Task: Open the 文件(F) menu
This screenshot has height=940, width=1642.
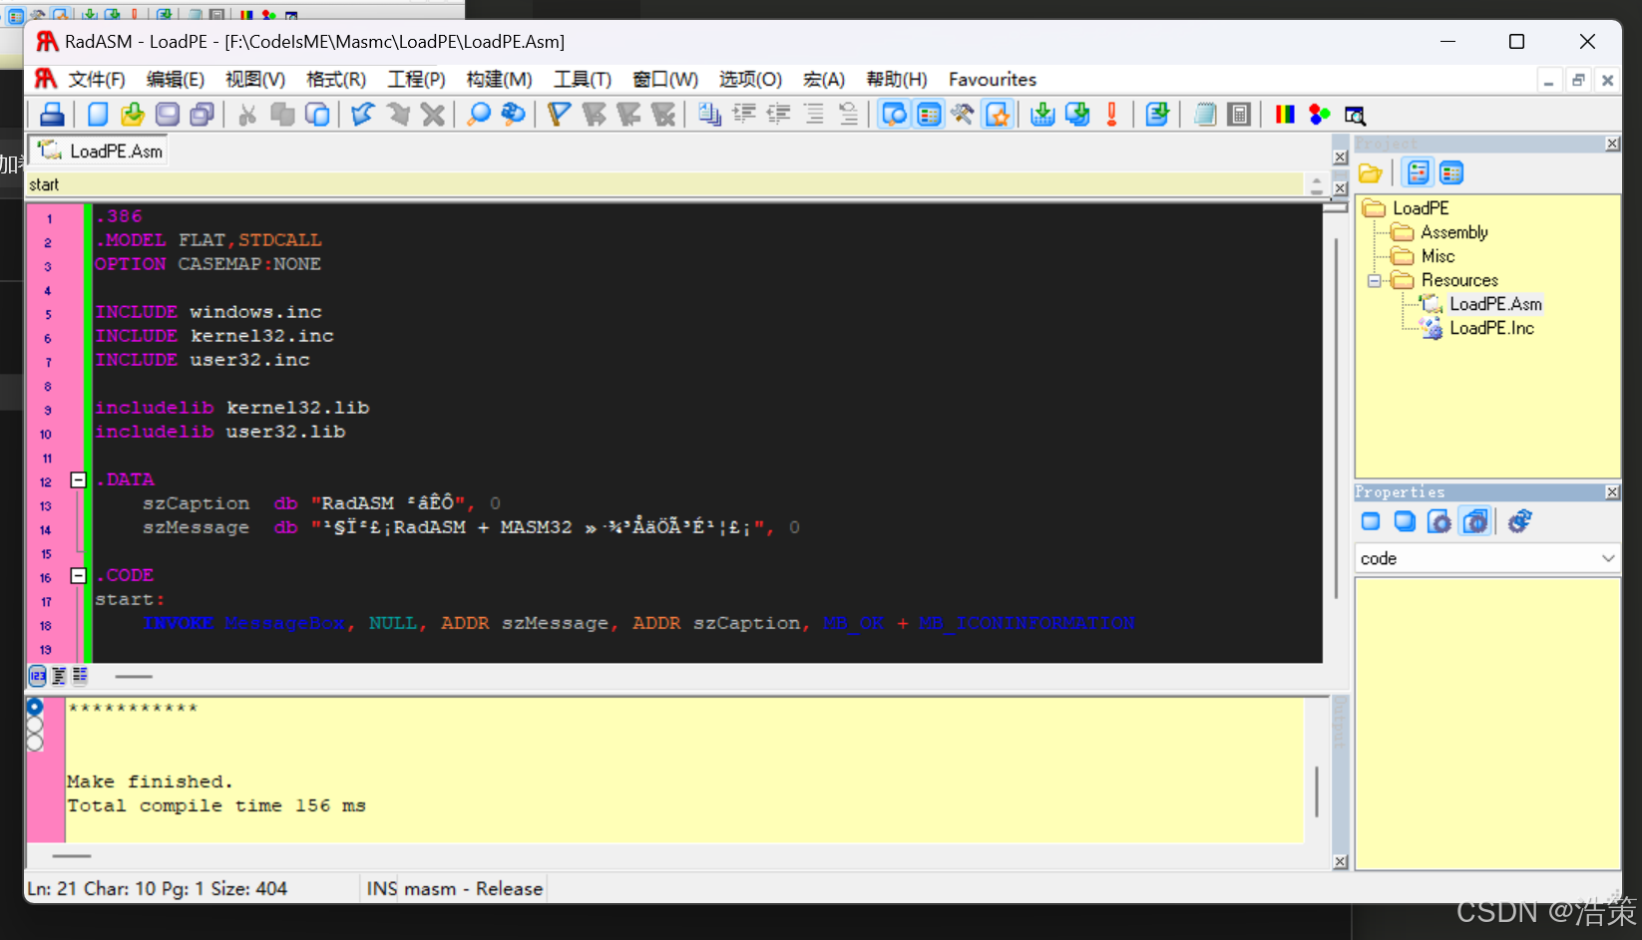Action: (96, 80)
